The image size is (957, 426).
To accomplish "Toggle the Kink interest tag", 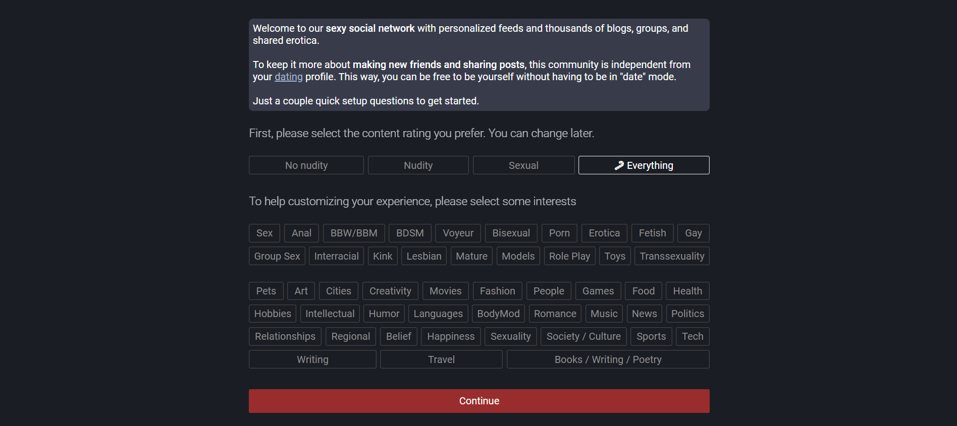I will 383,256.
